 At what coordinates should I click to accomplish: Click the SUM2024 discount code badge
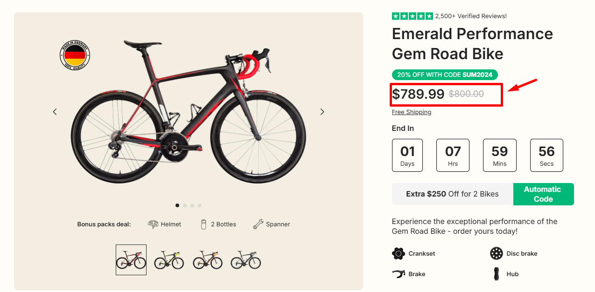click(x=445, y=75)
